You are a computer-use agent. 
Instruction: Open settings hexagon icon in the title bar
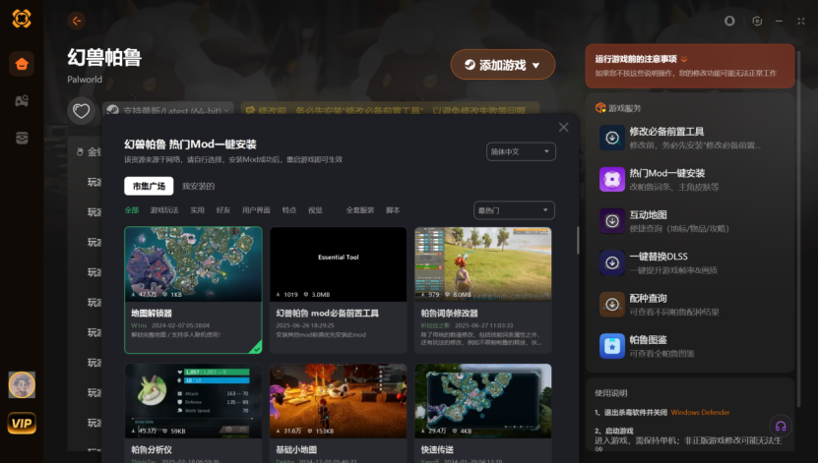click(x=757, y=21)
